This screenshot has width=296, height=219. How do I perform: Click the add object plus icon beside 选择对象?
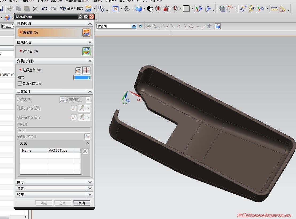(x=78, y=70)
